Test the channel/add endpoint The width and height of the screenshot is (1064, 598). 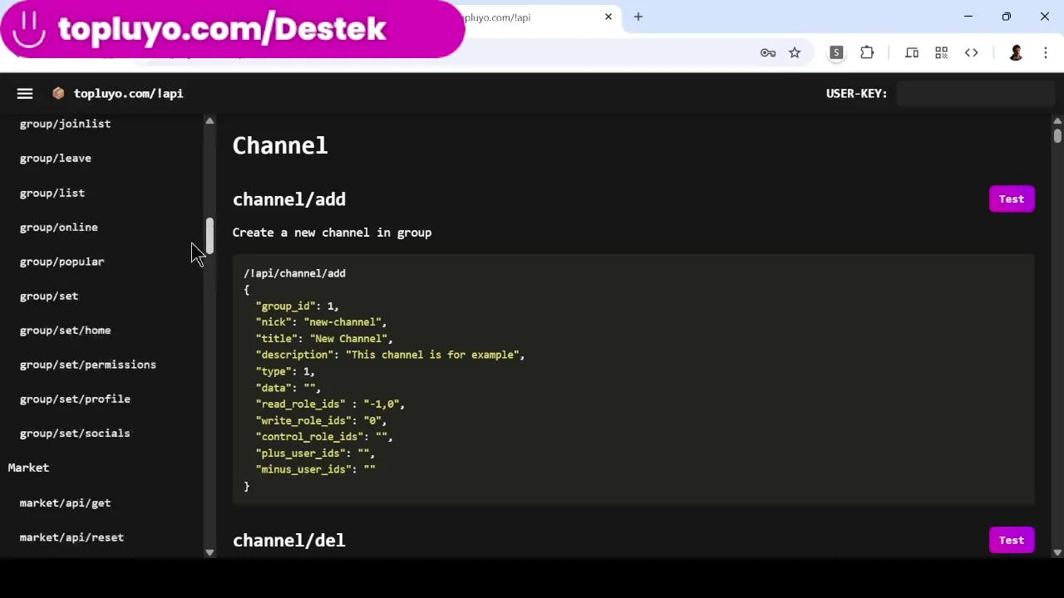coord(1012,199)
